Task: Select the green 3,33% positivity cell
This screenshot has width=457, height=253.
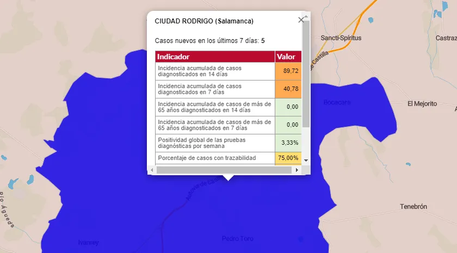Action: click(x=288, y=143)
